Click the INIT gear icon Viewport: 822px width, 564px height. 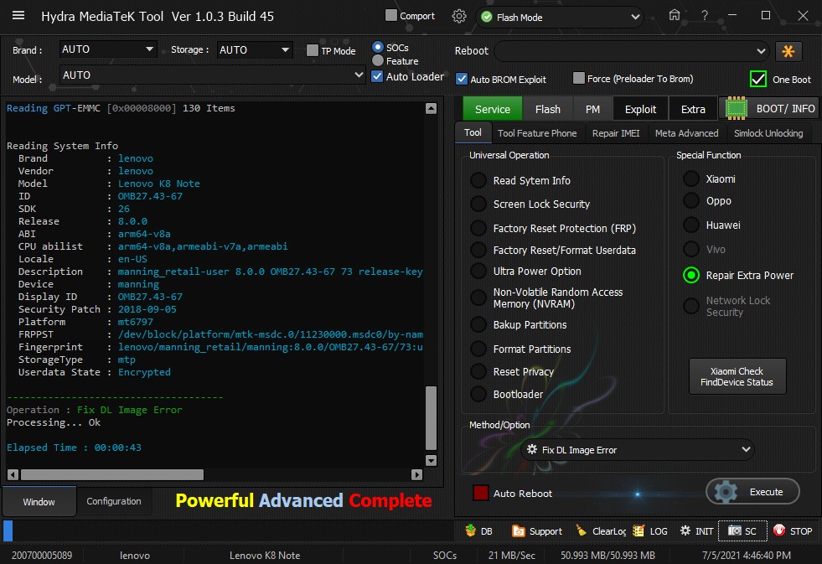tap(685, 531)
